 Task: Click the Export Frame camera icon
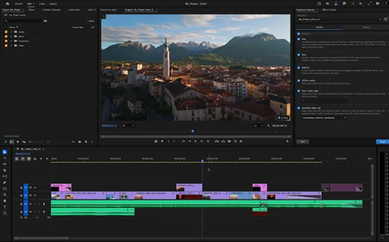[230, 141]
